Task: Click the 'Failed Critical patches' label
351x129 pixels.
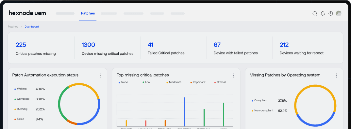Action: coord(166,53)
